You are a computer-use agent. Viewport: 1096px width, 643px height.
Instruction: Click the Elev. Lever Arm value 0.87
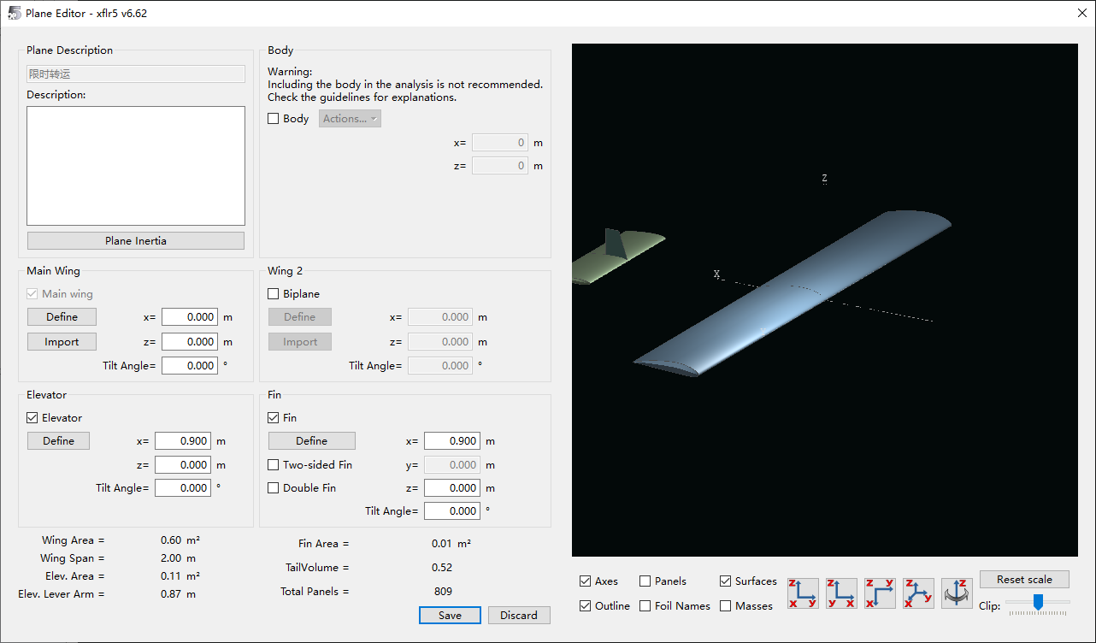click(171, 594)
